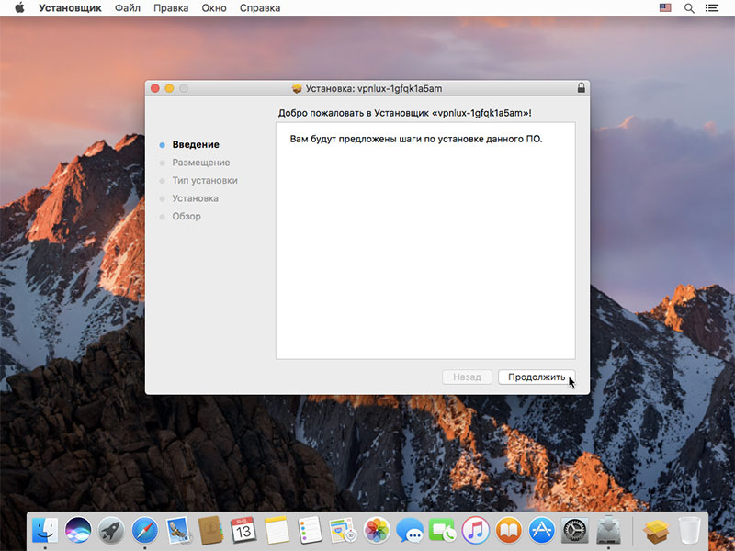Viewport: 735px width, 551px height.
Task: Open FaceTime from the Dock
Action: [442, 531]
